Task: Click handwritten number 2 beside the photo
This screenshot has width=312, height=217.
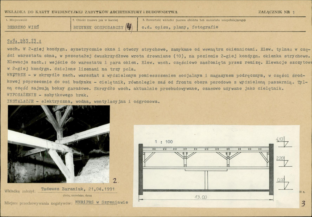Action: tap(115, 180)
